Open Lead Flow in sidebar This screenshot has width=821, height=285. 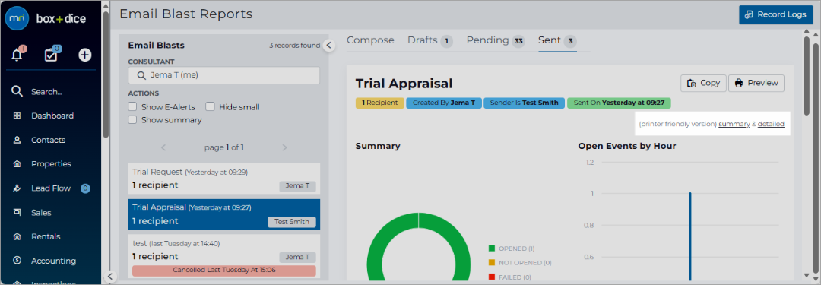pyautogui.click(x=51, y=188)
